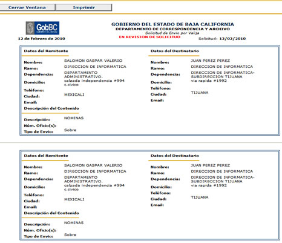Image resolution: width=282 pixels, height=243 pixels.
Task: Click DEPARTAMENTO ADMINISTRATIVO dependency in second form
Action: 84,179
